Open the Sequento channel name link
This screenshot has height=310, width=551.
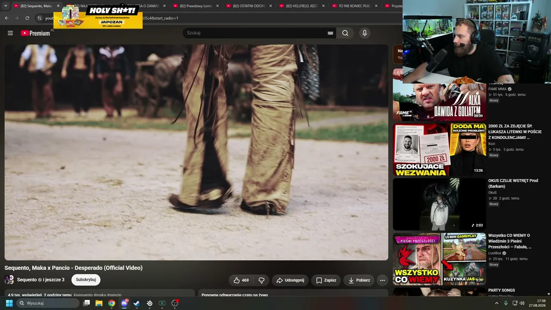(x=27, y=280)
